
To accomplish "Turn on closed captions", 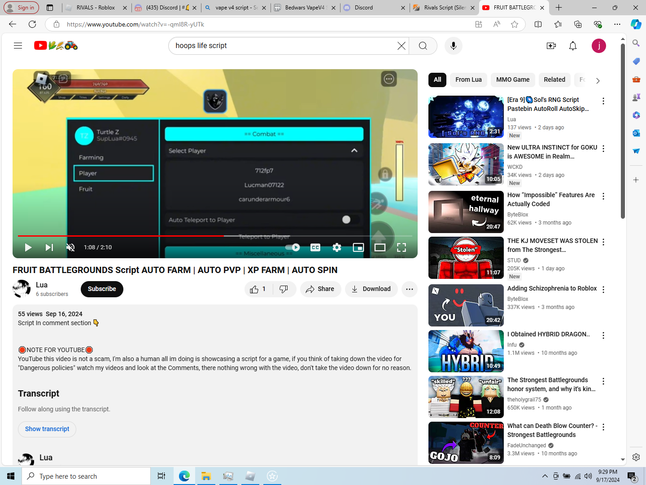I will pos(315,247).
